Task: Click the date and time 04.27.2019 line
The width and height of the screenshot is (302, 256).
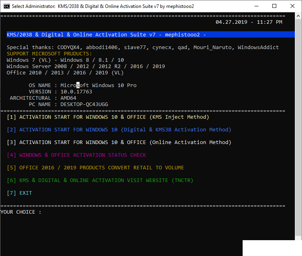Action: [249, 22]
